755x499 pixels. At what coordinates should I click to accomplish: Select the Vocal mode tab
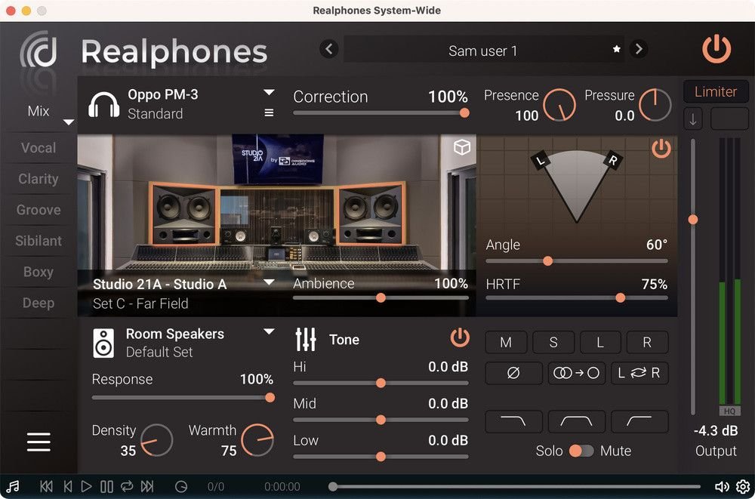pos(39,147)
